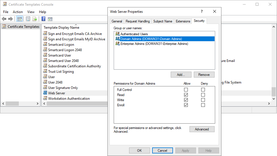Uncheck the Allow Write permission
This screenshot has width=277, height=156.
tap(186, 100)
